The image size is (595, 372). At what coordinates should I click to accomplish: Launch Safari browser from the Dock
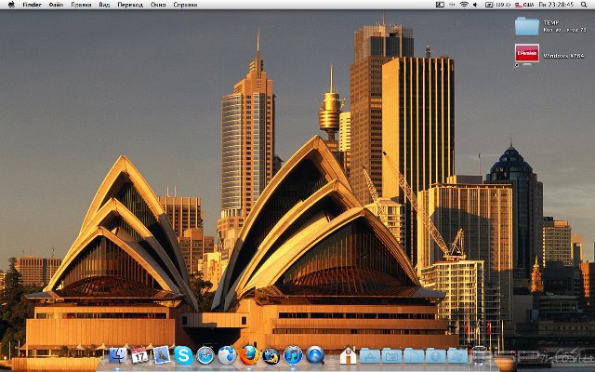pyautogui.click(x=205, y=355)
